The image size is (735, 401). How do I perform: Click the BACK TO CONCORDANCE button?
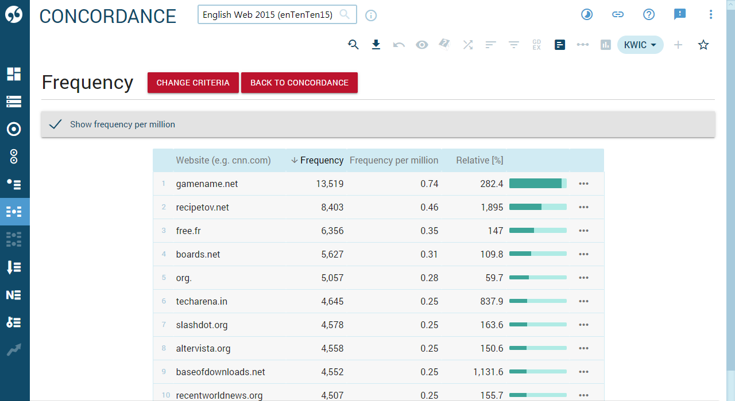coord(299,83)
